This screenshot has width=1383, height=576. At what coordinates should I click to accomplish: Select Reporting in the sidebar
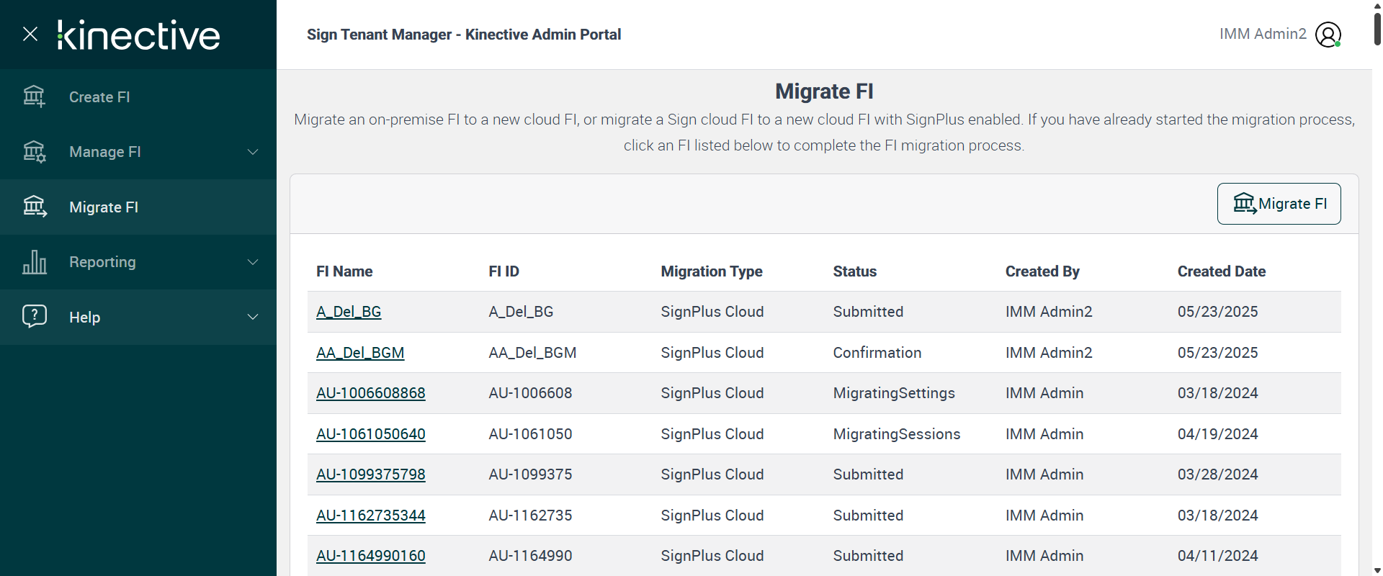(x=102, y=262)
